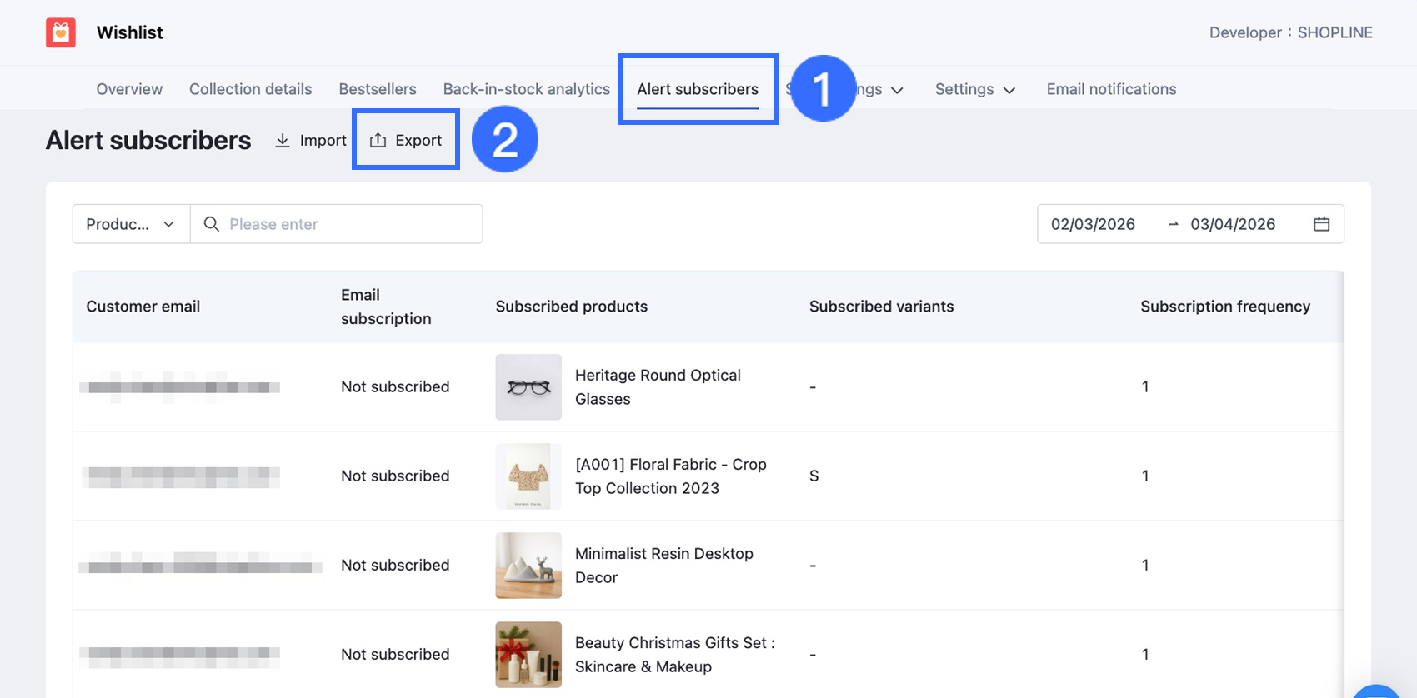Screen dimensions: 1417x698
Task: Open the calendar icon in date range
Action: tap(1321, 224)
